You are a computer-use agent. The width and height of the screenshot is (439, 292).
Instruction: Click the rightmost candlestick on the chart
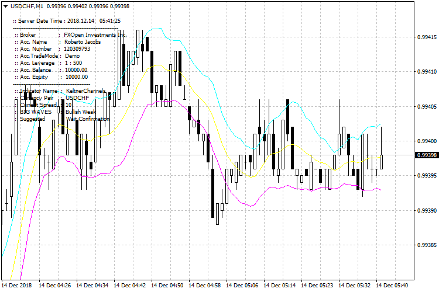pos(382,161)
